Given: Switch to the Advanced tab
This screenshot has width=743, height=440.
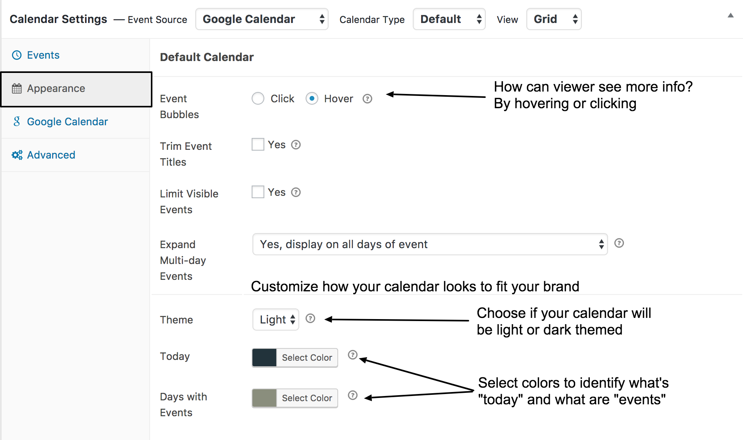Looking at the screenshot, I should 75,155.
